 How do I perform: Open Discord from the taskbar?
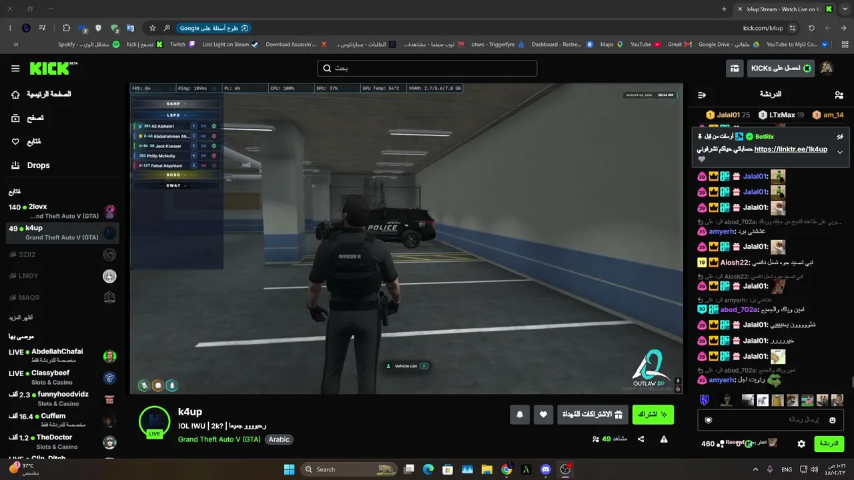546,469
